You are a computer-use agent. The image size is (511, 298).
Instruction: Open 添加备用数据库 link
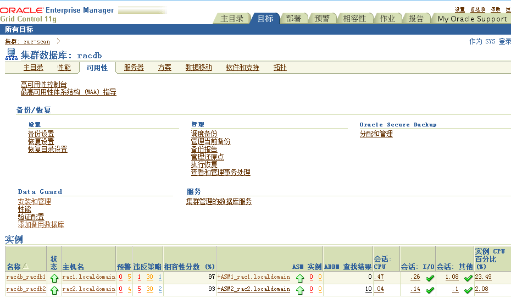(41, 225)
